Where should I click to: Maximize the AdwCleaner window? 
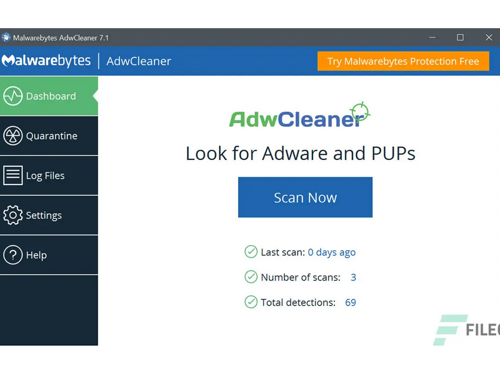460,37
